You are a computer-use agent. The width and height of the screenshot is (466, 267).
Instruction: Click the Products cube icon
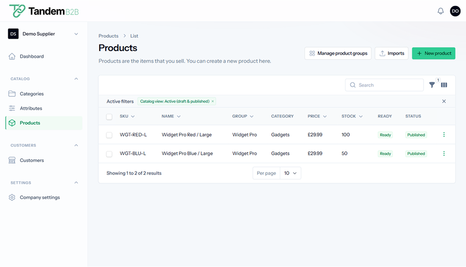point(12,123)
